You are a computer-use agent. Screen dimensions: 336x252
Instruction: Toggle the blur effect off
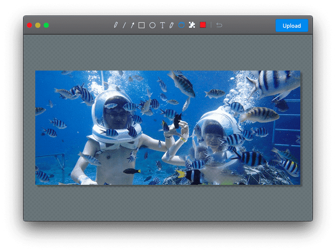coord(181,24)
